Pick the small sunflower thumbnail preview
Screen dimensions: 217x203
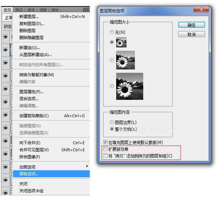121,42
